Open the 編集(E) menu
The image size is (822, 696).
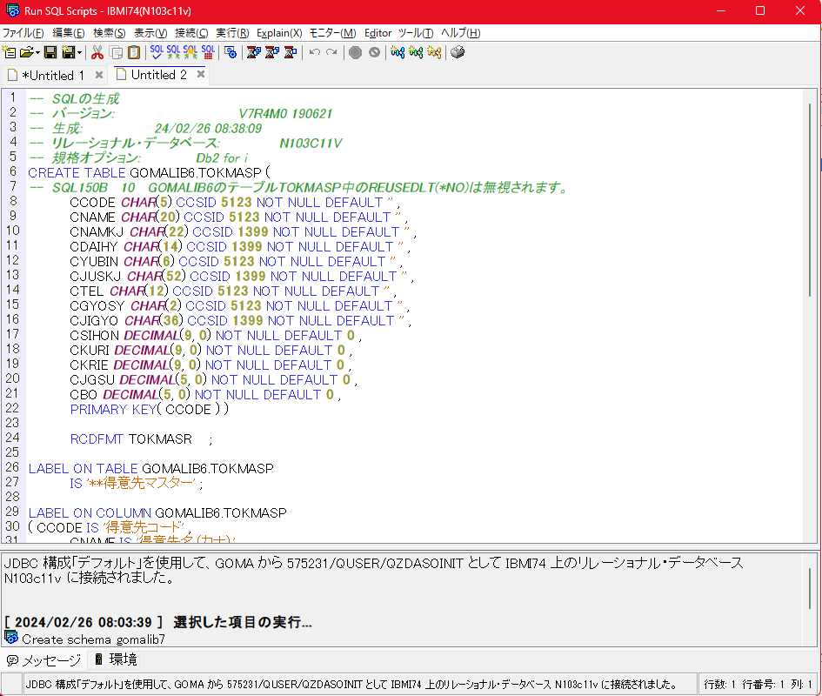(68, 33)
